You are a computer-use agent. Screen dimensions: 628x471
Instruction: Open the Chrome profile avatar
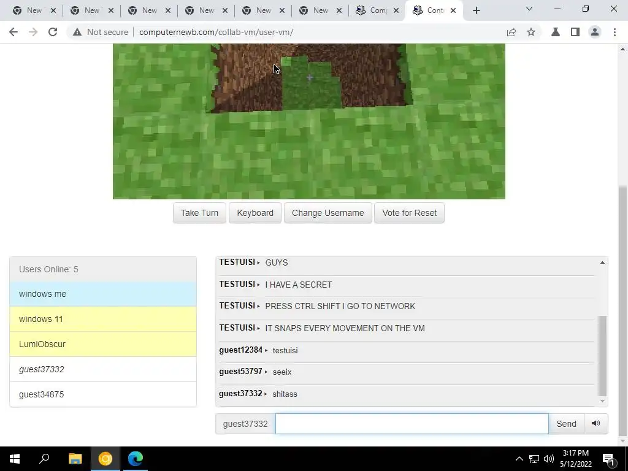595,32
